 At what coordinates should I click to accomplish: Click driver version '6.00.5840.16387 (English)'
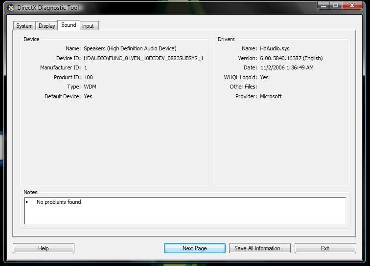pos(291,58)
